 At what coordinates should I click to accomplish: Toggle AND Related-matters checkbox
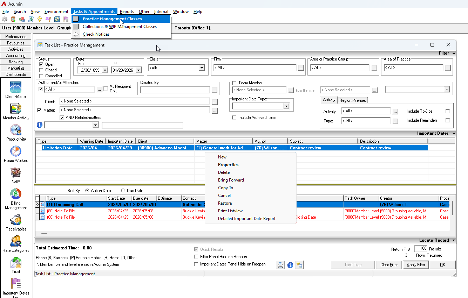coord(62,118)
